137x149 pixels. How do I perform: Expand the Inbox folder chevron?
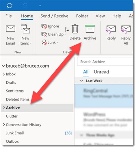(x=4, y=74)
